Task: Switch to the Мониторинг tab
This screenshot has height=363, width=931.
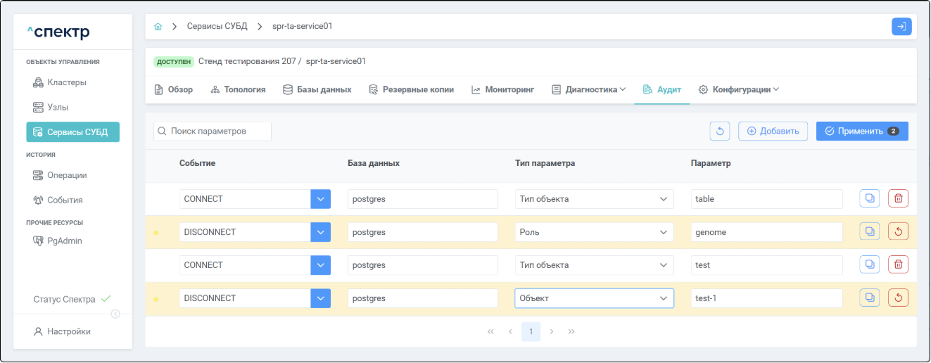Action: [x=502, y=90]
